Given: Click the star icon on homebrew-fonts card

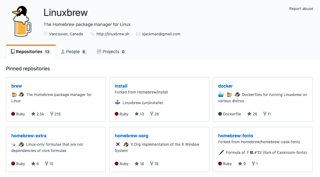Looking at the screenshot, I should click(x=240, y=163).
